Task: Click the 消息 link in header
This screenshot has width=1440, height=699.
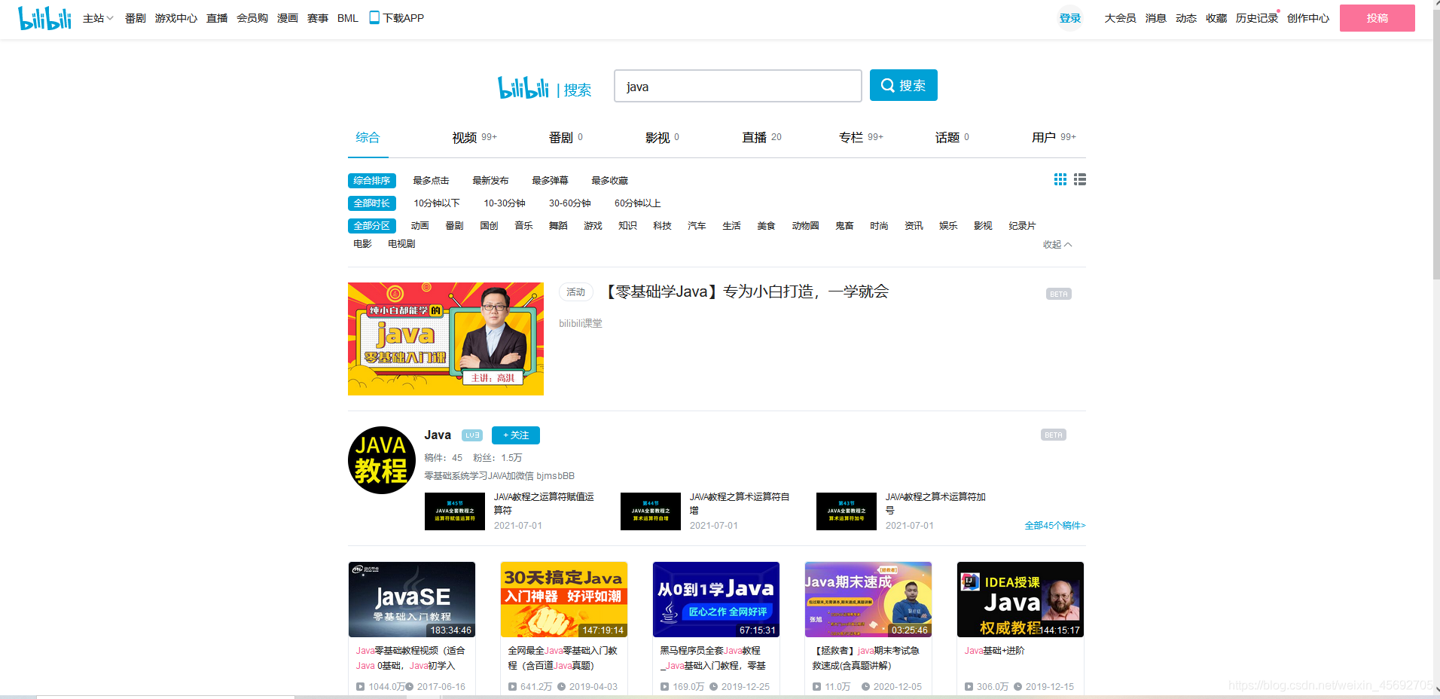Action: click(x=1155, y=18)
